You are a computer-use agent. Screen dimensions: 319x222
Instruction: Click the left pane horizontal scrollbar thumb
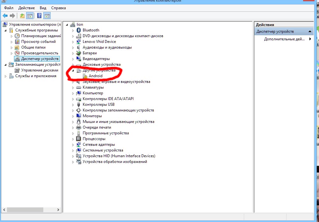[x=25, y=210]
